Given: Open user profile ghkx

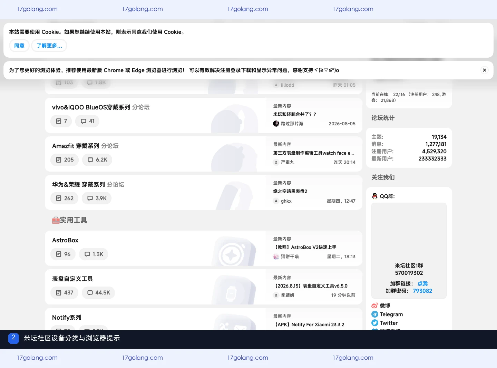Looking at the screenshot, I should tap(286, 201).
